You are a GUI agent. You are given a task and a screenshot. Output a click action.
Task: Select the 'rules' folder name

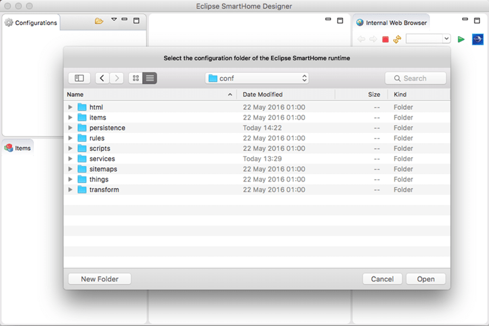(97, 138)
